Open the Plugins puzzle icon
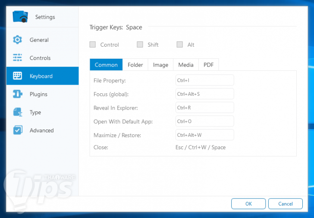 tap(17, 94)
